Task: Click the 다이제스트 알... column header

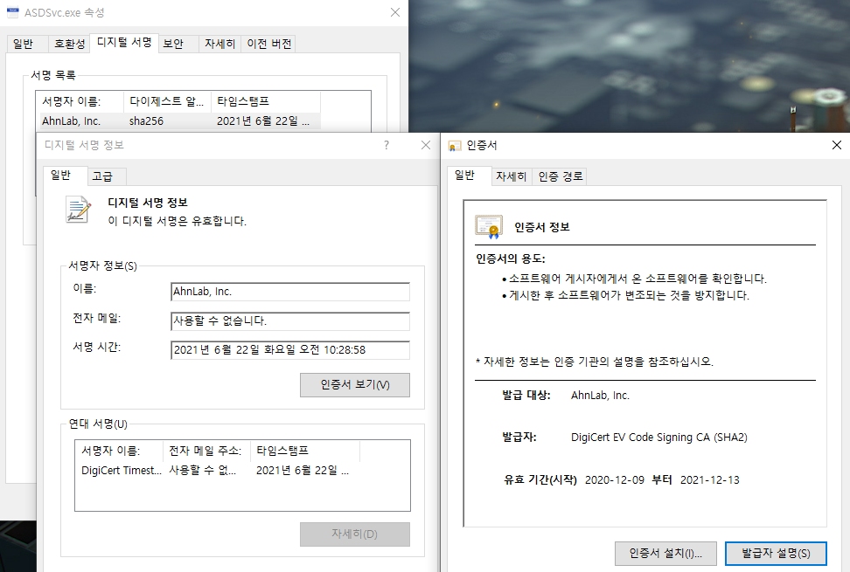Action: tap(168, 101)
